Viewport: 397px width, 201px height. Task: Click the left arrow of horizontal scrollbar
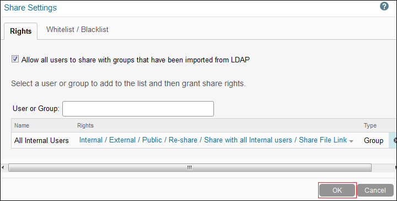3,167
